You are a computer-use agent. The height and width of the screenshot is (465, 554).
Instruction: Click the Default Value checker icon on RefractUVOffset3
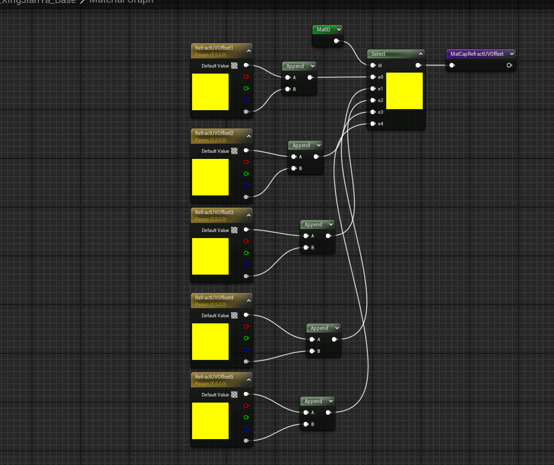[234, 230]
